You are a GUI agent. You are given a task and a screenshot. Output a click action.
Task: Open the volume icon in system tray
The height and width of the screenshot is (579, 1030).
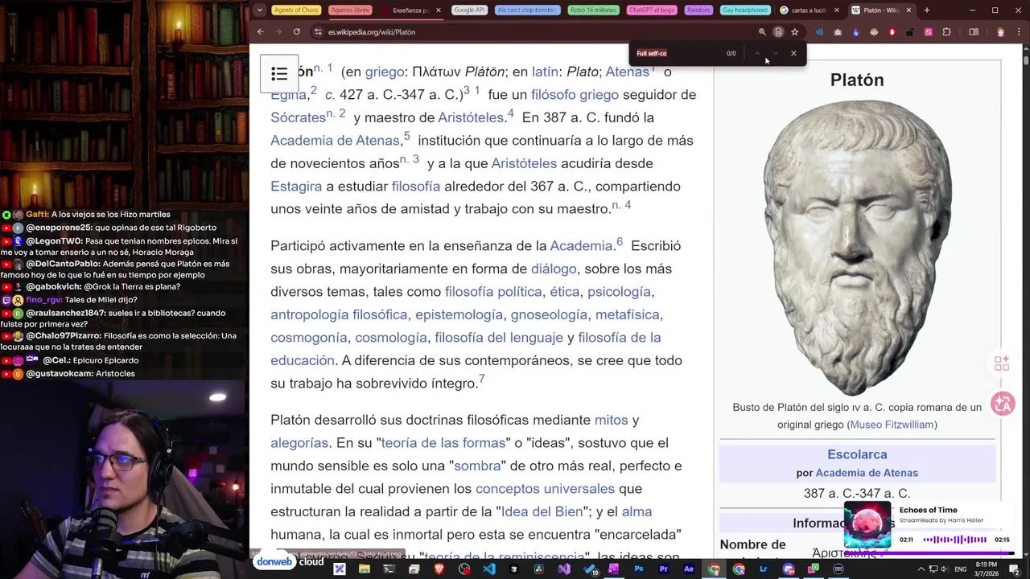946,569
